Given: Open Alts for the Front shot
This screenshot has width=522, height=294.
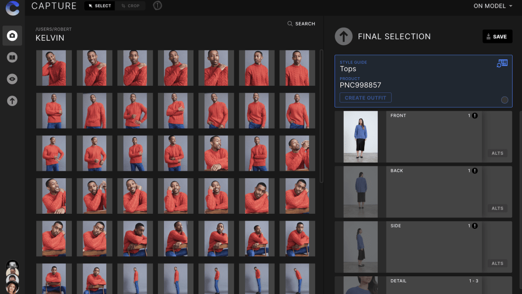Looking at the screenshot, I should click(x=497, y=153).
